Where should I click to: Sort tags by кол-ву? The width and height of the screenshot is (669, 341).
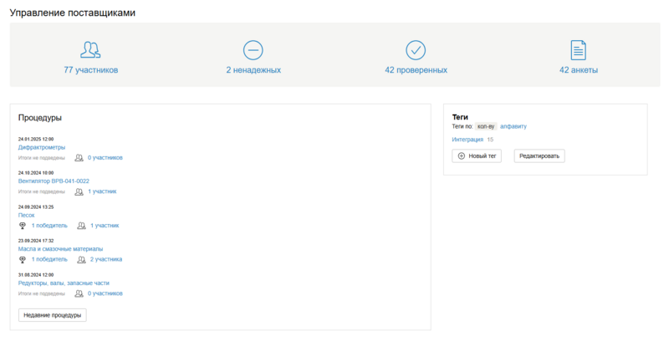(x=486, y=126)
